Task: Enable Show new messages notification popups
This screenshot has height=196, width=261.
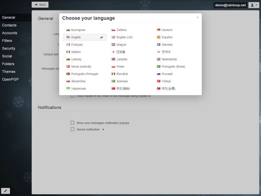Action: point(72,123)
